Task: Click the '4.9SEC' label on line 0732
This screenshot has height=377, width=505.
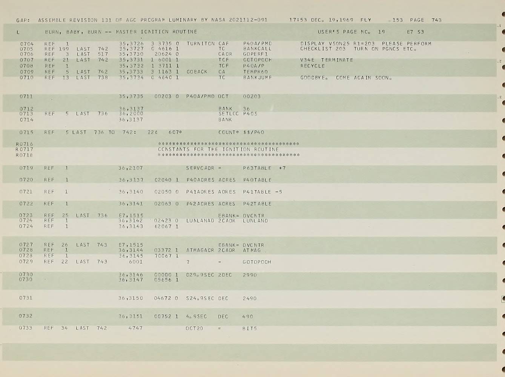Action: click(x=196, y=317)
